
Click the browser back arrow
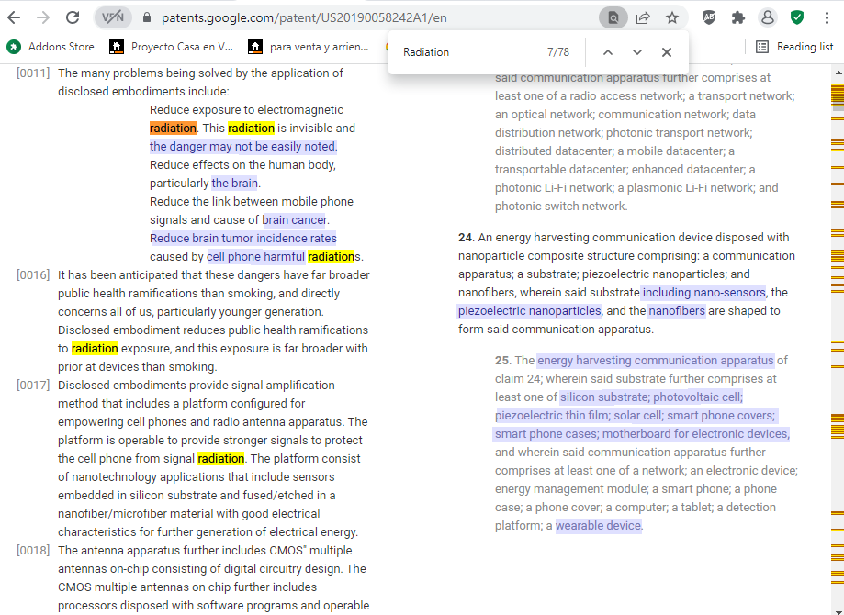click(x=14, y=17)
